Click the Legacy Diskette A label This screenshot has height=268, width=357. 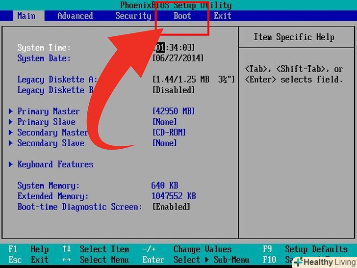point(57,80)
